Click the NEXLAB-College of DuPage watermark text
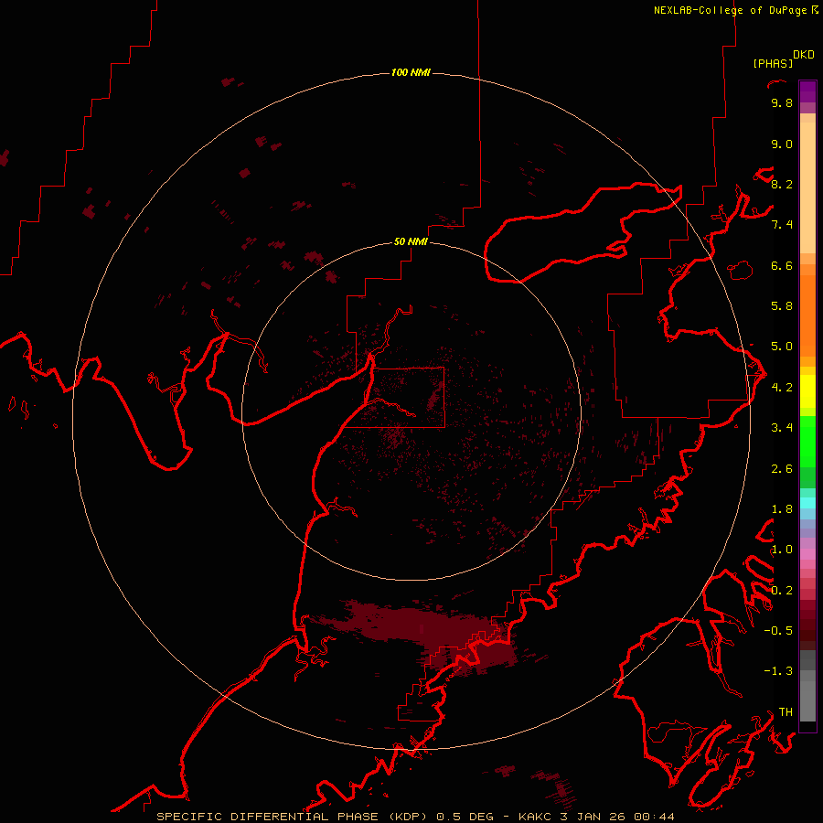Screen dimensions: 823x823 (731, 10)
